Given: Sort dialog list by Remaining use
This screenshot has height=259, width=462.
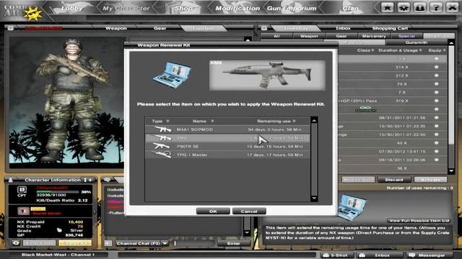Looking at the screenshot, I should 276,121.
